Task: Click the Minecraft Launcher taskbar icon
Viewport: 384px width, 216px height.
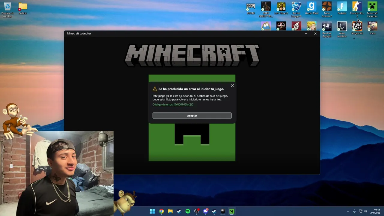Action: (232, 211)
